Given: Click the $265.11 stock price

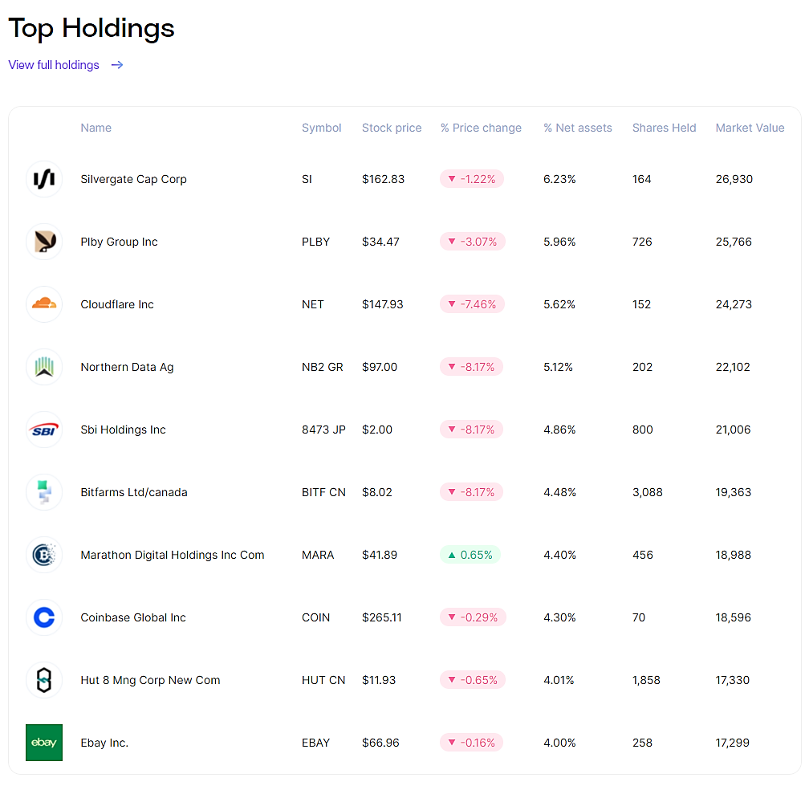Looking at the screenshot, I should (x=382, y=618).
